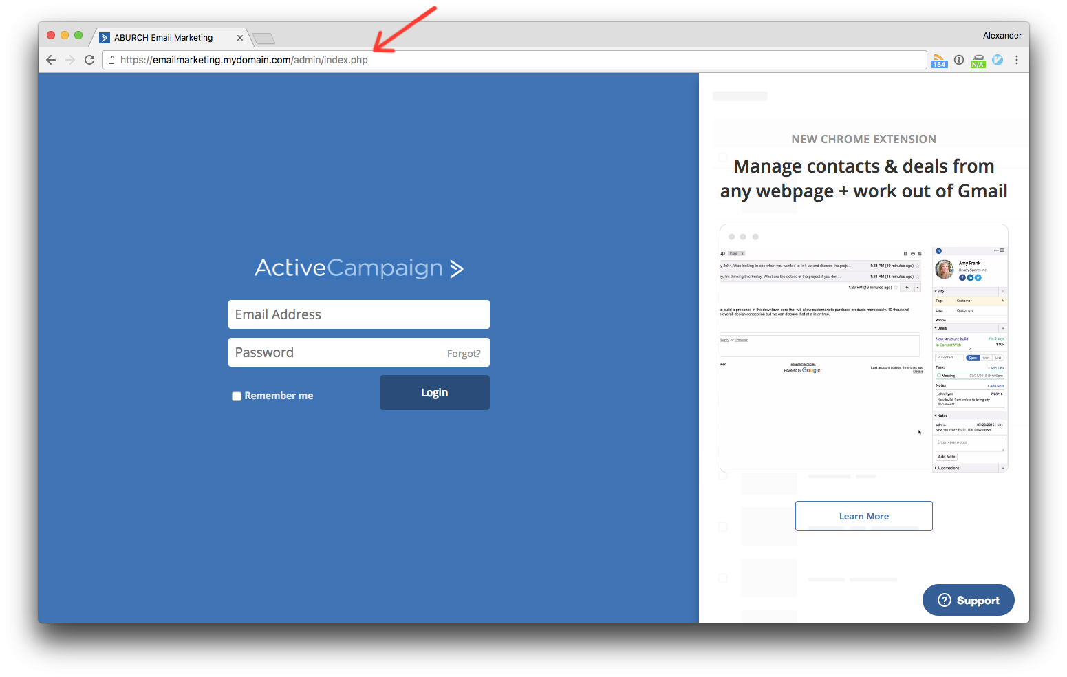Open the Support chat button
The image size is (1067, 677).
tap(968, 600)
